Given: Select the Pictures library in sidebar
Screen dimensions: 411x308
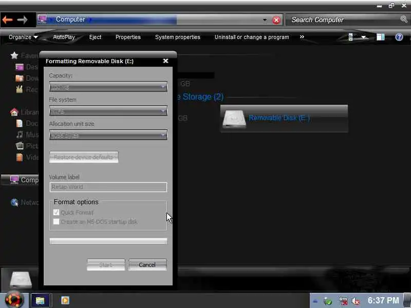Looking at the screenshot, I should (x=27, y=146).
